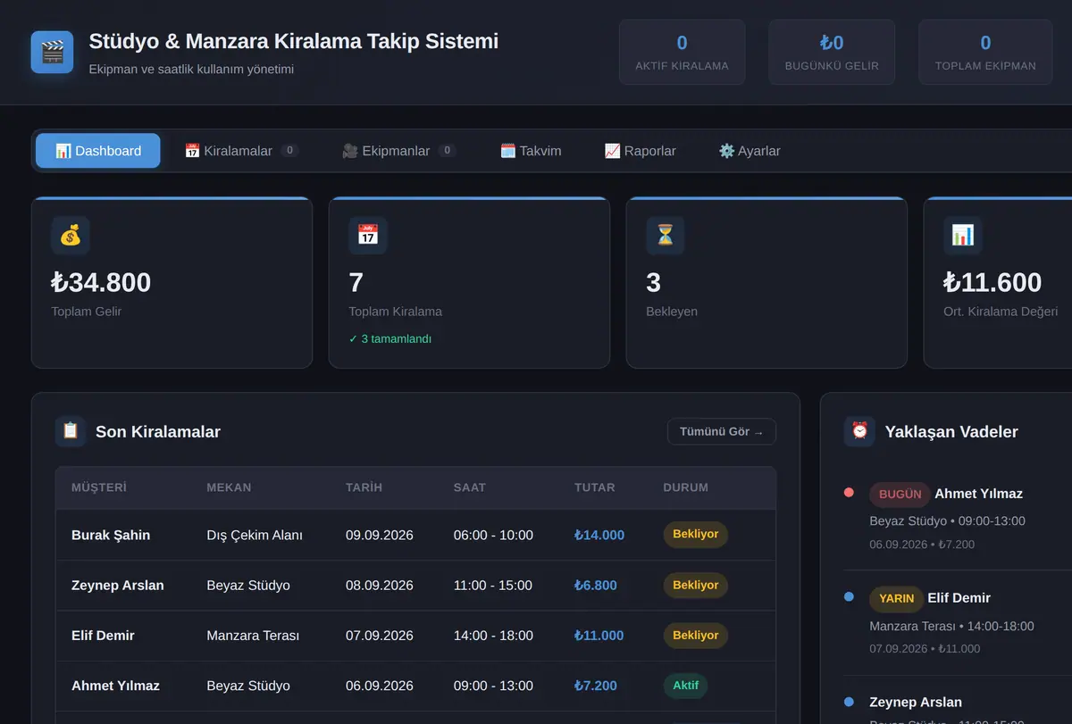Click the Bekliyor badge in Elif Demir's row
Screen dimensions: 1072x724
point(696,636)
